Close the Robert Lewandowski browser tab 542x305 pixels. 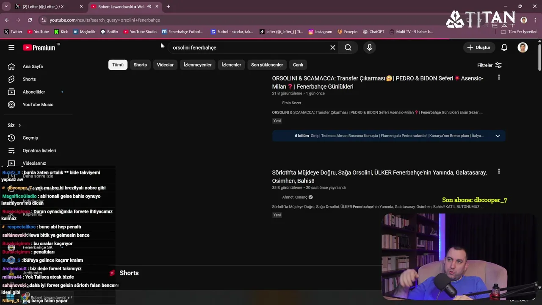pos(157,6)
